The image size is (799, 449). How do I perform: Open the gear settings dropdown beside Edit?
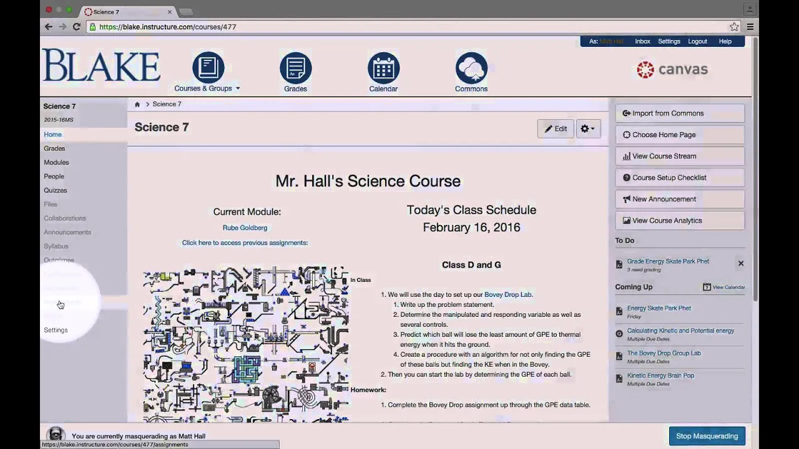[x=588, y=128]
